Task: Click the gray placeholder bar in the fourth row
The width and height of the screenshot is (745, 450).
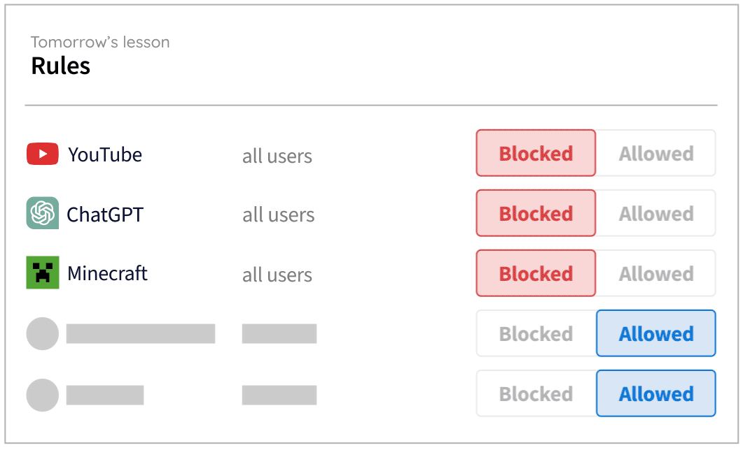Action: click(140, 333)
